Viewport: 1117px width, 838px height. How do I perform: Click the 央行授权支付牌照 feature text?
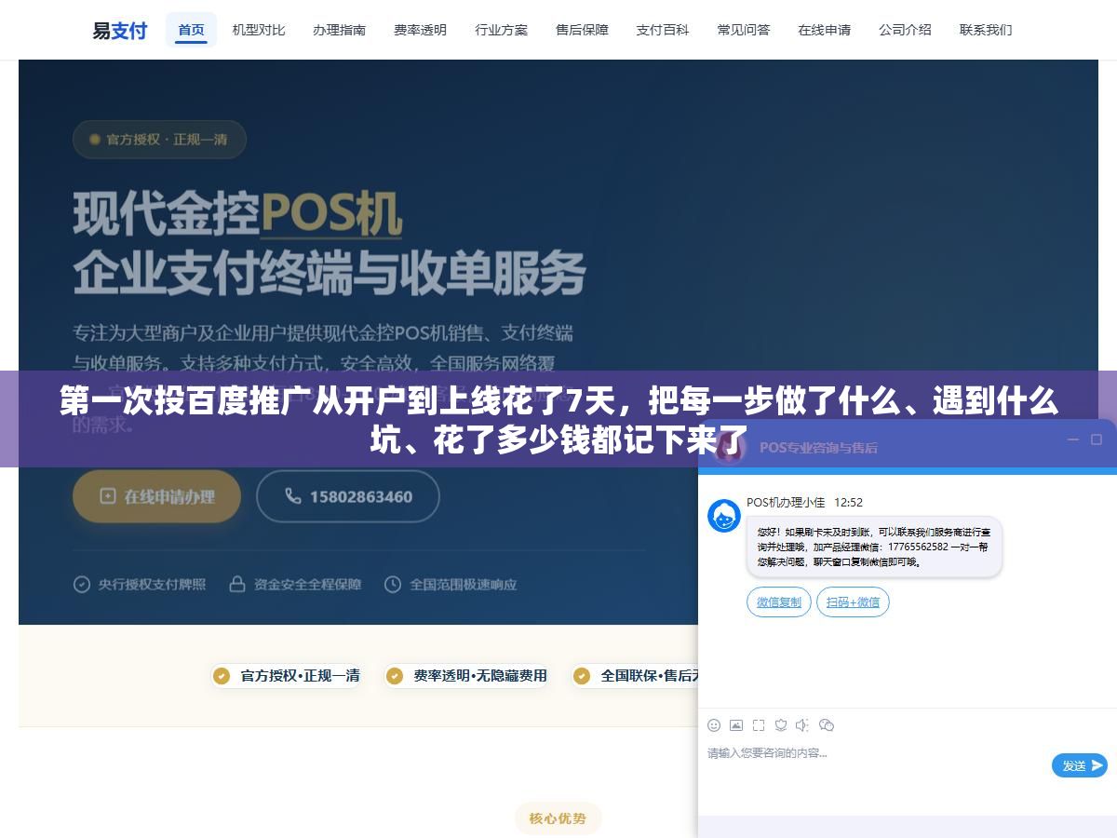153,585
